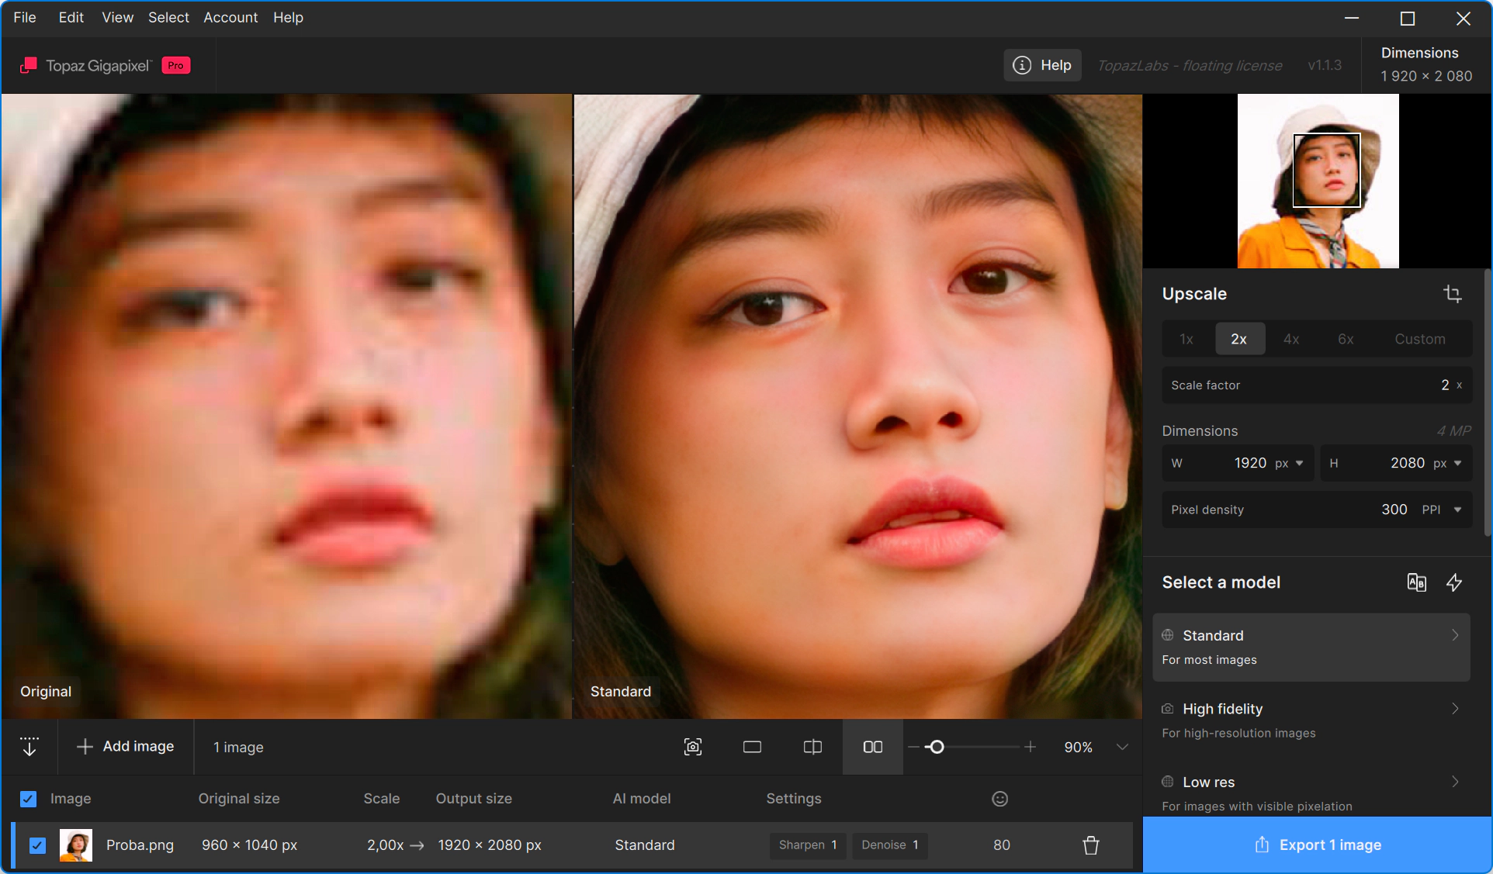Open the Account menu
The height and width of the screenshot is (874, 1493).
[x=230, y=17]
